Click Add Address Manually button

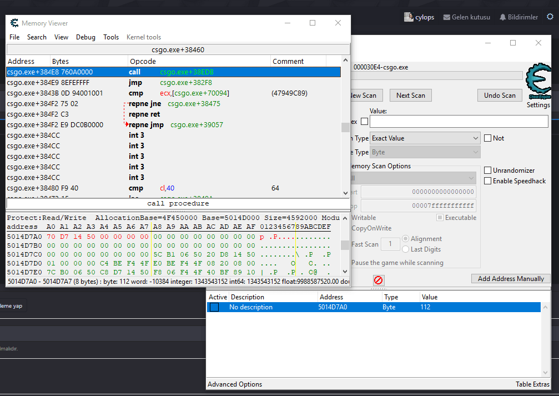point(511,279)
